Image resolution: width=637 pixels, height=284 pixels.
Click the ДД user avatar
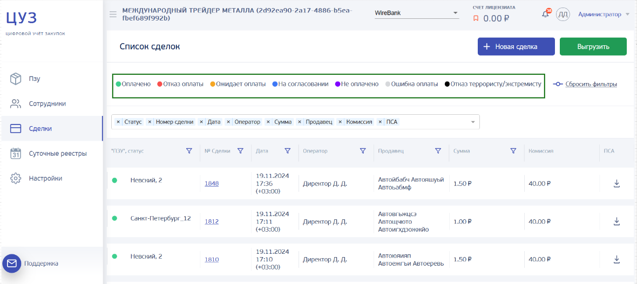click(563, 15)
